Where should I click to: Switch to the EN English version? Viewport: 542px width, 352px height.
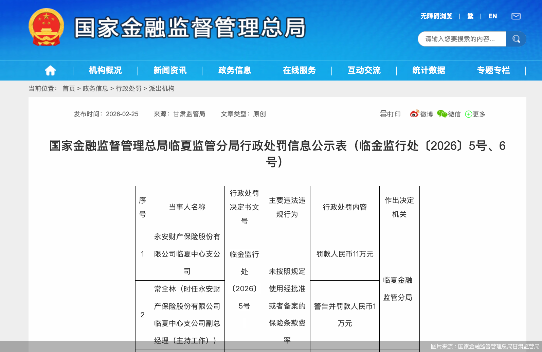pos(492,16)
